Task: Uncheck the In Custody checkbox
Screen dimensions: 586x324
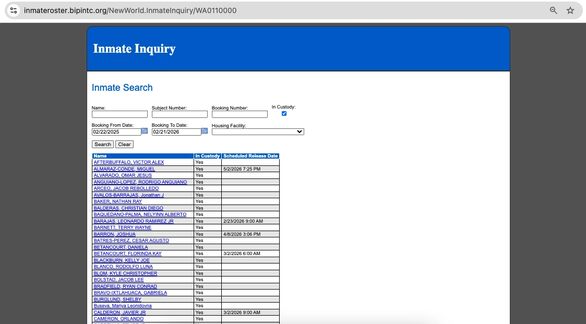Action: point(284,114)
